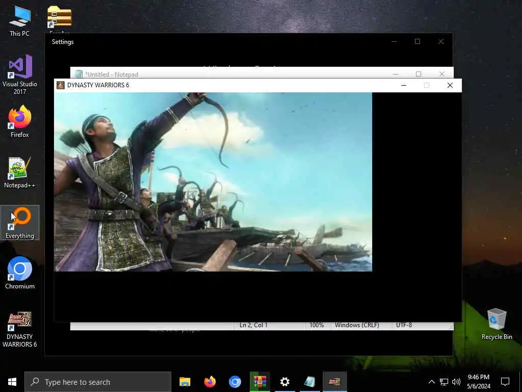Screen dimensions: 522x392
Task: Select Dynasty Warriors 6 taskbar button
Action: point(334,382)
